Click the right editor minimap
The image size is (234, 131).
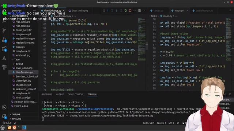click(x=229, y=39)
